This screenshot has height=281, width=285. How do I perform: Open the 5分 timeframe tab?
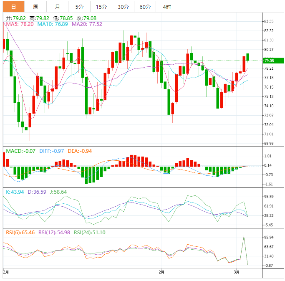click(79, 7)
